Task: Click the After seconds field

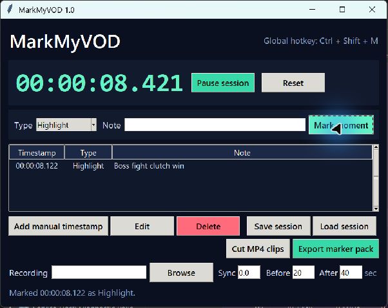Action: (x=351, y=272)
